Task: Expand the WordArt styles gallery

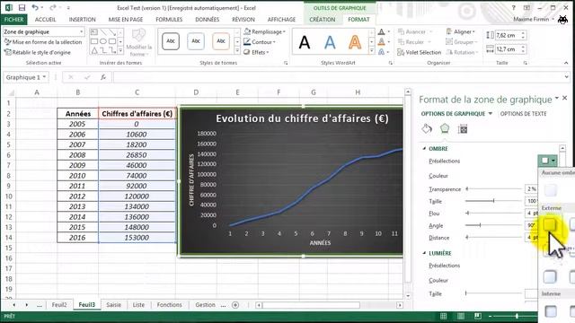Action: click(371, 51)
